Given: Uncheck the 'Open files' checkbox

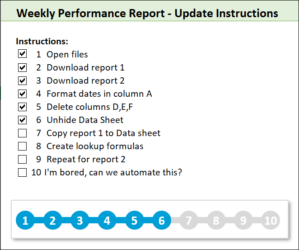Looking at the screenshot, I should coord(22,54).
